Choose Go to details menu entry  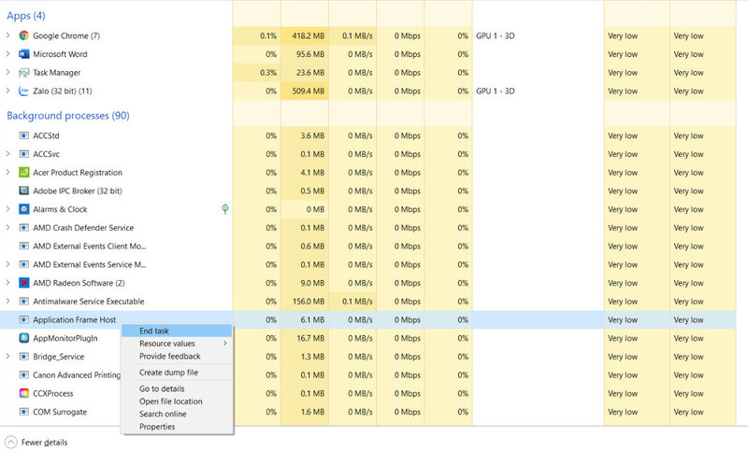click(177, 388)
